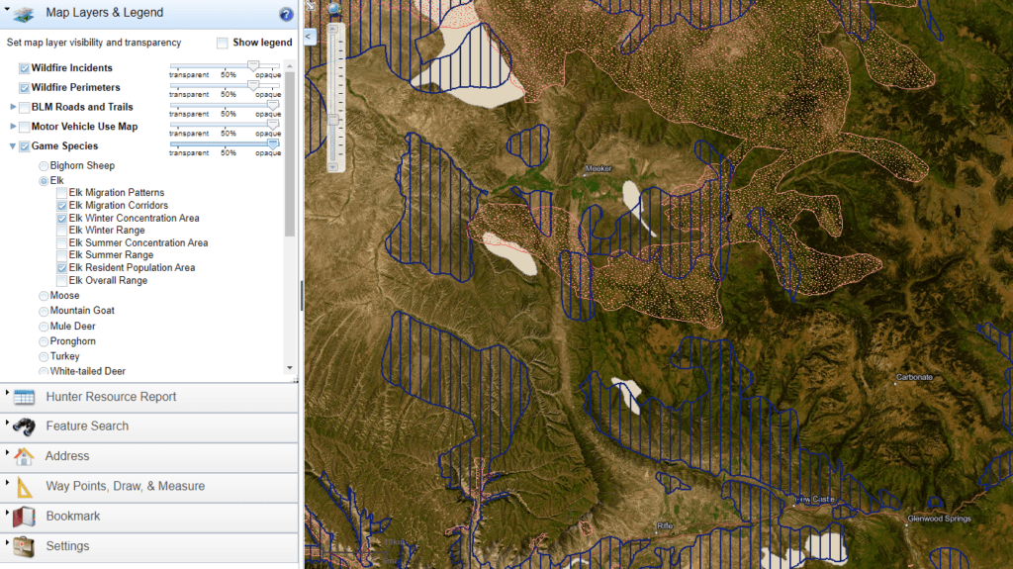Click the diagonal arrow icon at map corner

(x=311, y=6)
